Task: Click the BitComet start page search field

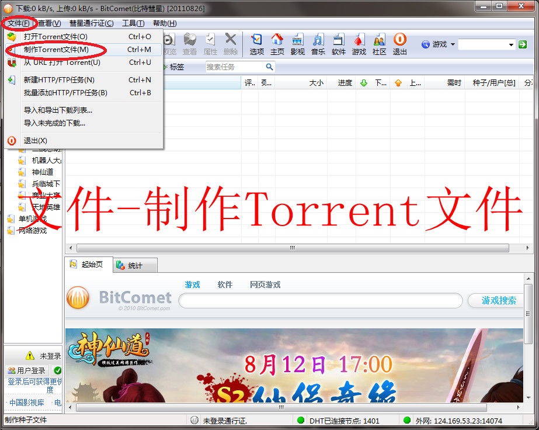Action: pos(321,301)
